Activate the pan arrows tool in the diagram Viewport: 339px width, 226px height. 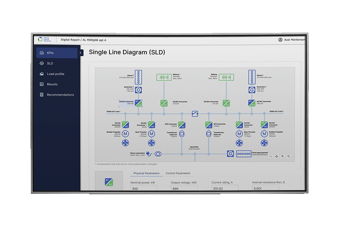click(277, 157)
